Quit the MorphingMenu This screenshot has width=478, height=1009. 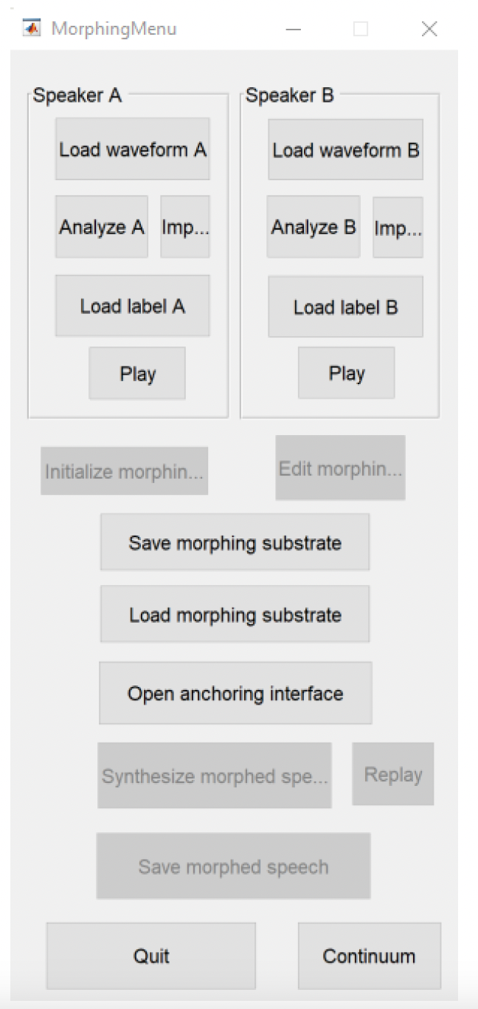click(151, 956)
